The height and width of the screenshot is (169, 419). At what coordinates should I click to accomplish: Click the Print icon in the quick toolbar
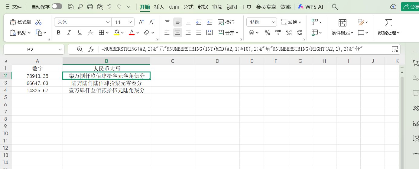click(90, 7)
